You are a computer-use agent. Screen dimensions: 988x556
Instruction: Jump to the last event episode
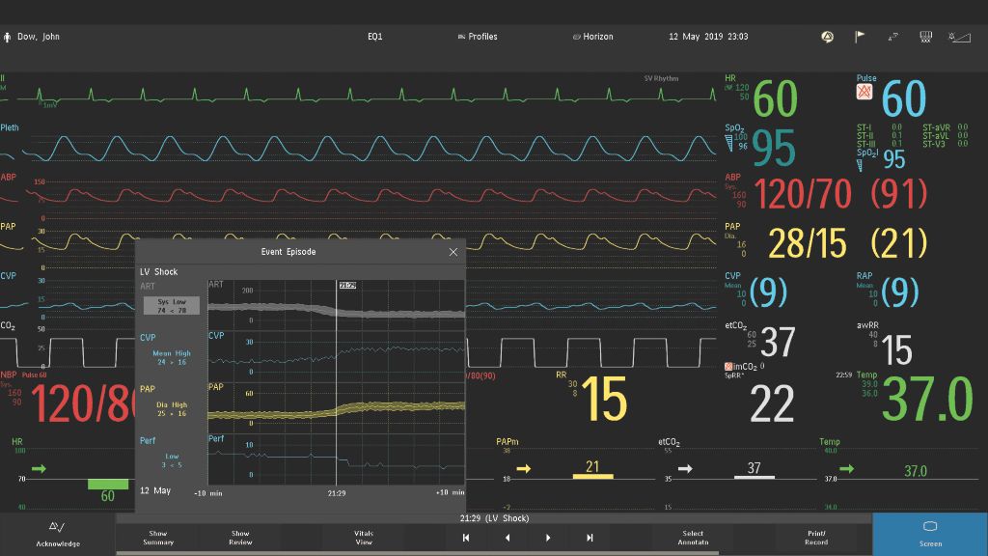pyautogui.click(x=590, y=538)
